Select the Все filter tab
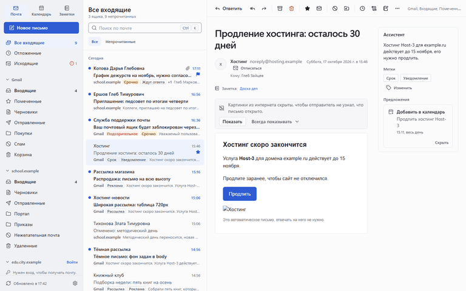 click(95, 42)
